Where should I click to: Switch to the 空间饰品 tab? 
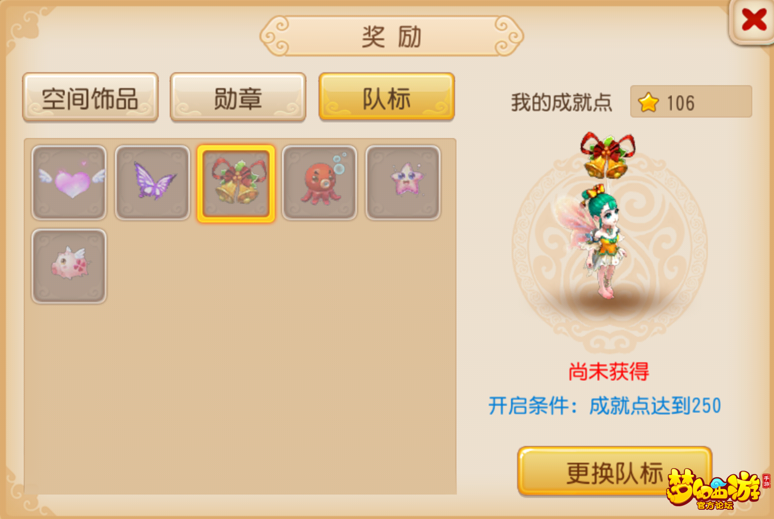[91, 98]
